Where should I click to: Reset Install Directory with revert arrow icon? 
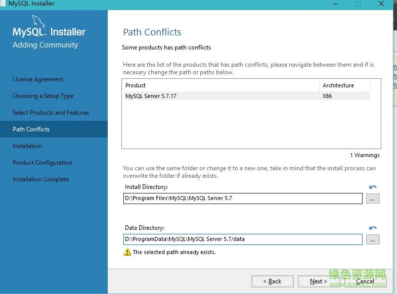coord(373,187)
